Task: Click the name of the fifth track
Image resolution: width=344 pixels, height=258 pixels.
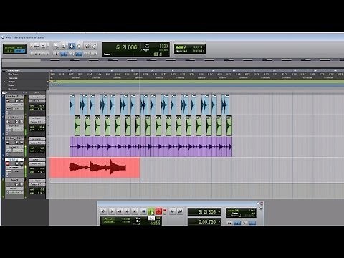Action: coord(15,180)
